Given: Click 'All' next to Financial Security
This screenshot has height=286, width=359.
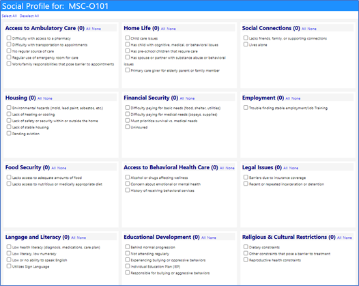Looking at the screenshot, I should click(x=182, y=98).
